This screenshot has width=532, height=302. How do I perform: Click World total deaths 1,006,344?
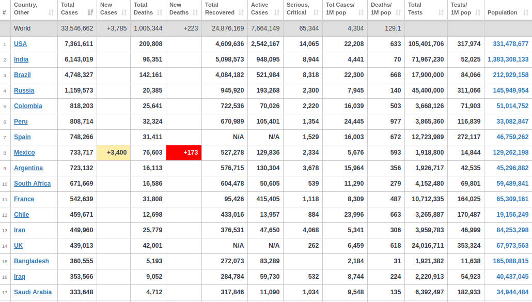tap(148, 28)
